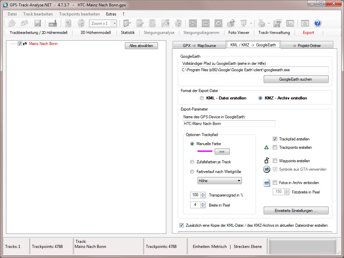The width and height of the screenshot is (344, 258).
Task: Enable the Trackpoints erstellen checkbox
Action: coord(275,147)
